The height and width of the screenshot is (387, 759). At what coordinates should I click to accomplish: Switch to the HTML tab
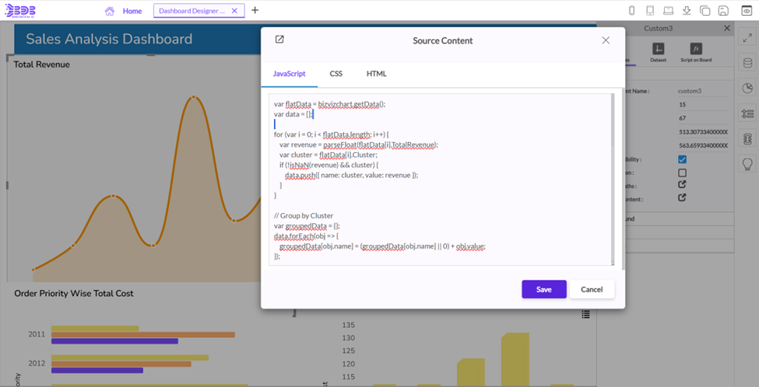(x=376, y=74)
